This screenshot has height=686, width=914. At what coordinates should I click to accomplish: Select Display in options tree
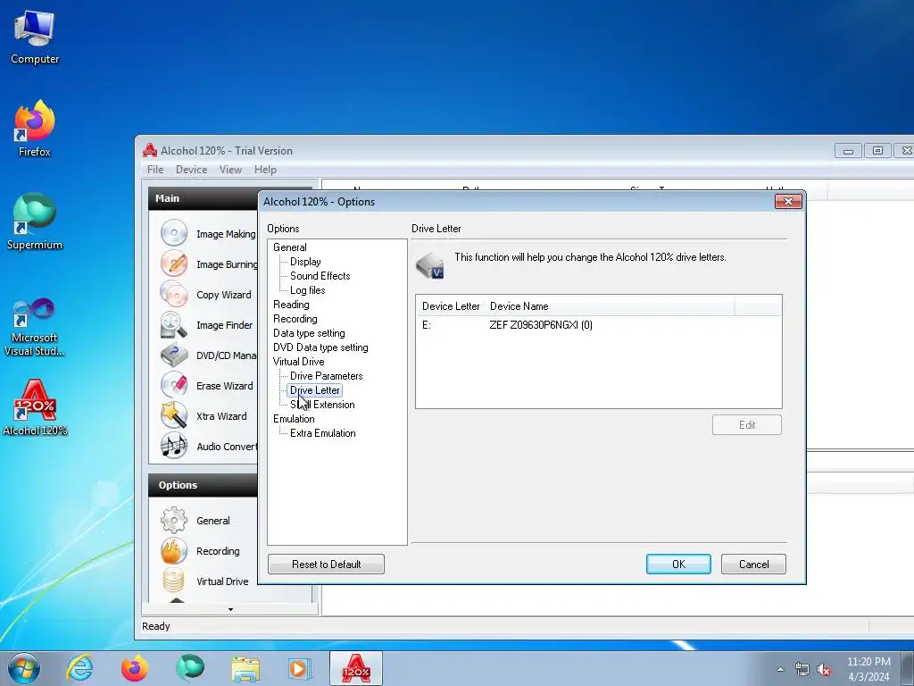[305, 262]
